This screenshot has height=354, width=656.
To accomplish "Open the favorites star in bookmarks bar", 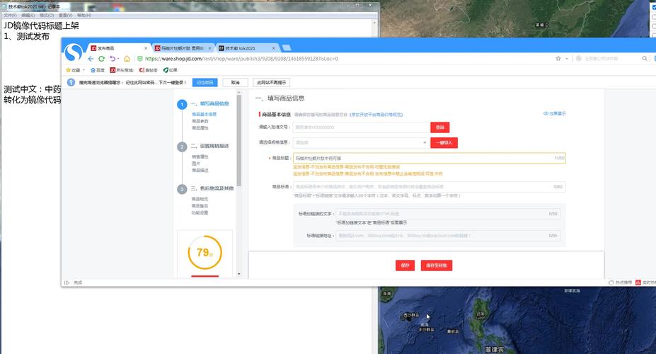I will click(x=68, y=70).
